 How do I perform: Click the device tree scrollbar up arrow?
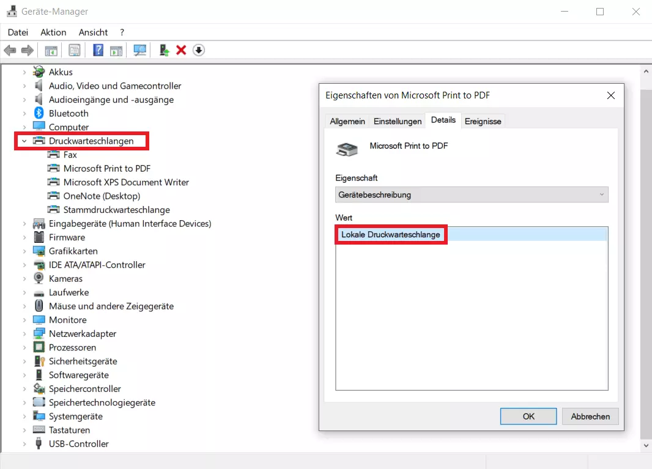pyautogui.click(x=646, y=72)
